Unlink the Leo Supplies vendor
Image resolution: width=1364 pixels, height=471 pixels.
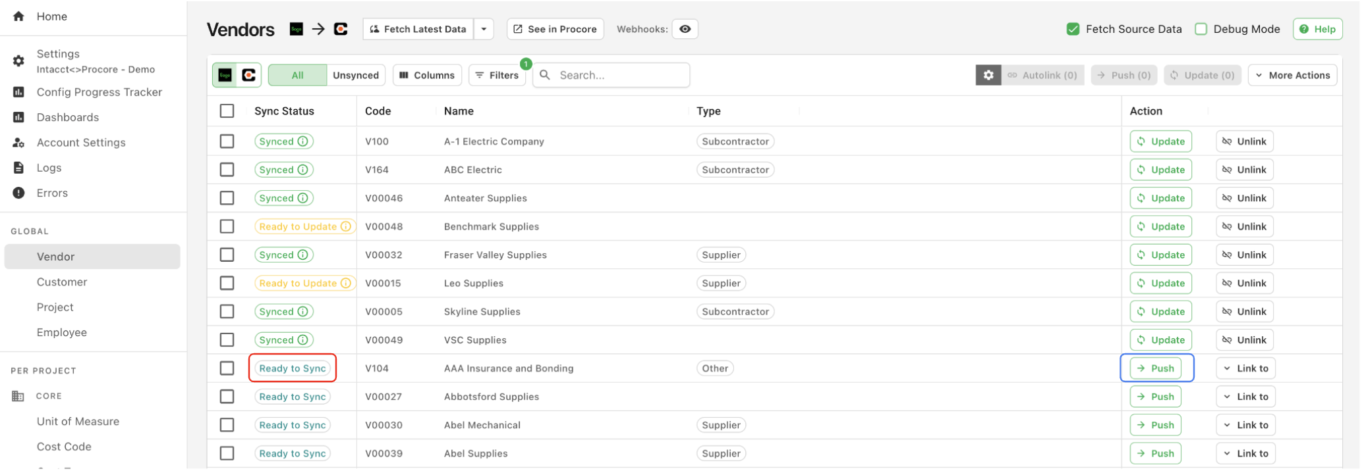tap(1244, 284)
